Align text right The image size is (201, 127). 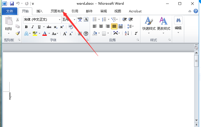pyautogui.click(x=108, y=26)
